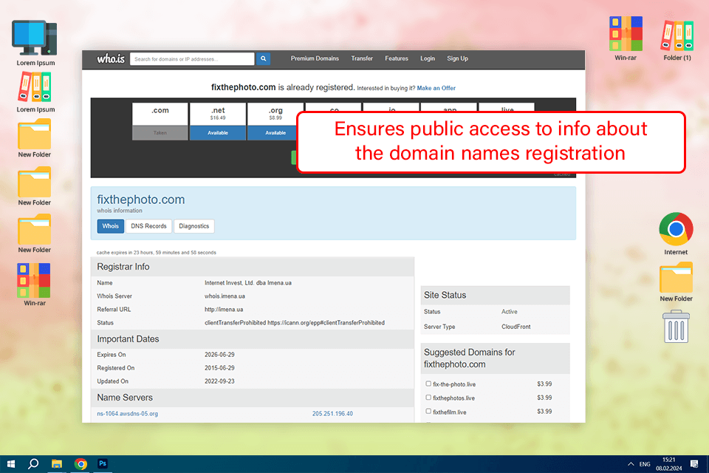Click Available button under .net
The height and width of the screenshot is (473, 709).
tap(217, 132)
